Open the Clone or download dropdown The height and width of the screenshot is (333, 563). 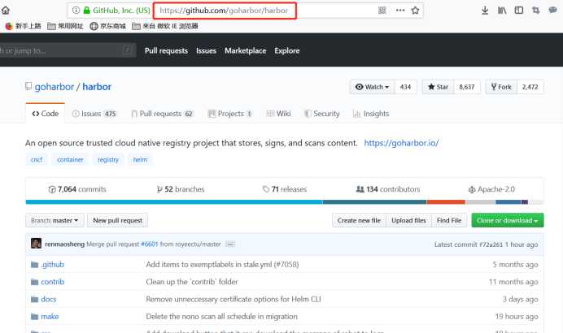(508, 220)
